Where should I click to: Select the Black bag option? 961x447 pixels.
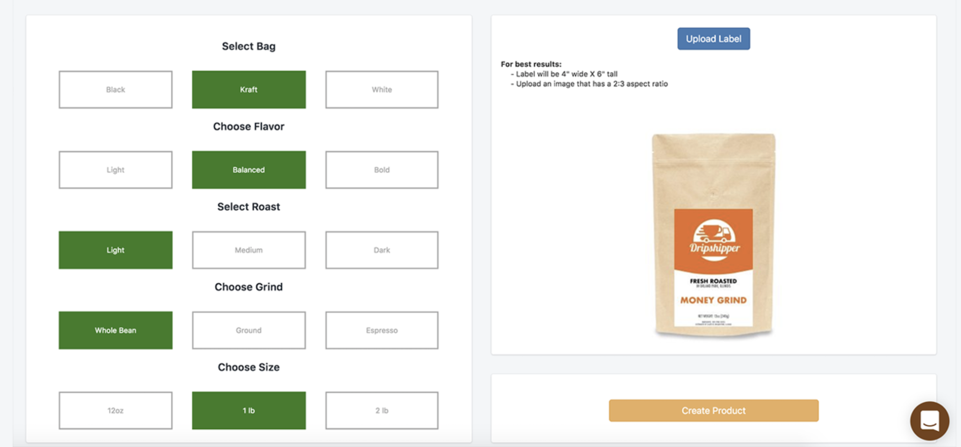115,90
